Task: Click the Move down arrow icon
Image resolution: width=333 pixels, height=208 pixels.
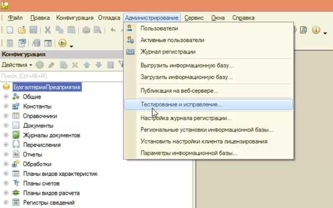Action: click(x=99, y=65)
